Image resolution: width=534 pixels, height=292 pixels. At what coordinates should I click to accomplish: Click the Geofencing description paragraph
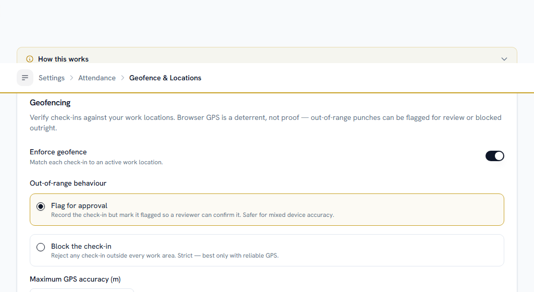point(265,123)
